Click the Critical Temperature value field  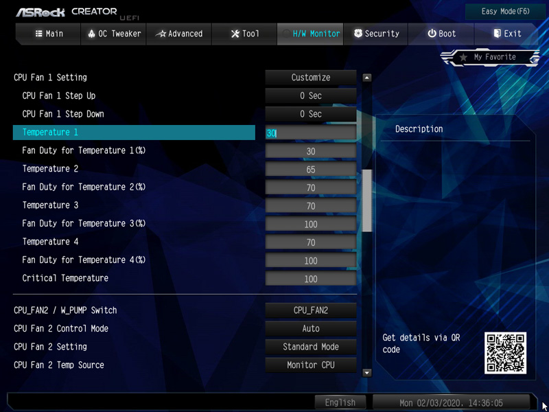pyautogui.click(x=311, y=279)
